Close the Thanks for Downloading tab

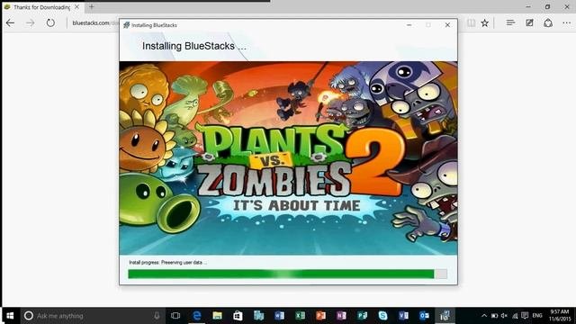(x=76, y=6)
